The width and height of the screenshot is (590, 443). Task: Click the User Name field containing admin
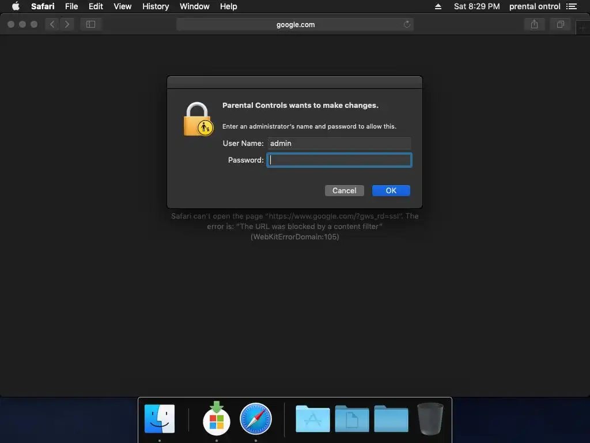(339, 143)
